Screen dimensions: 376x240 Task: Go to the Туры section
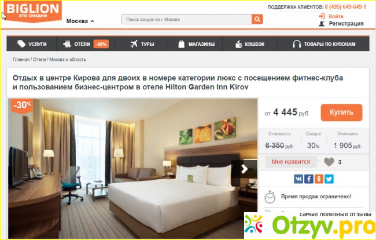click(x=142, y=44)
